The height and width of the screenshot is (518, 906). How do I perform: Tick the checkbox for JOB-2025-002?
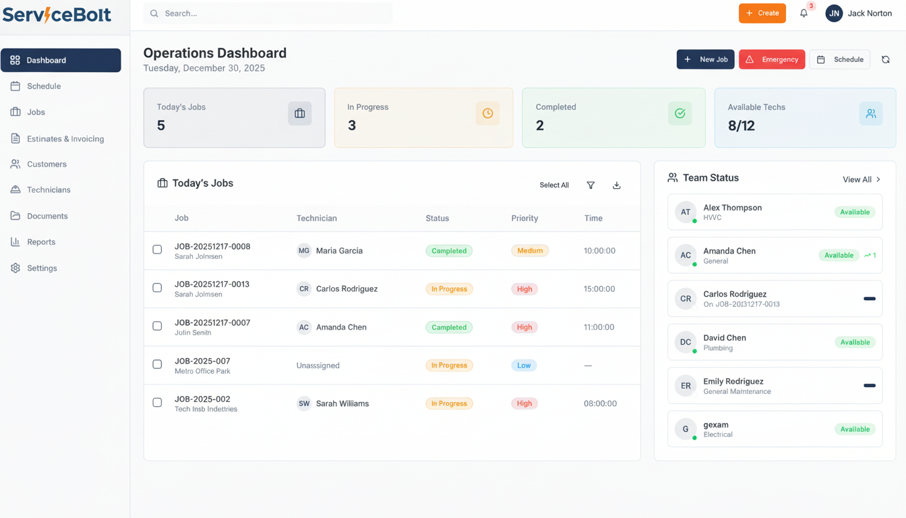click(157, 403)
